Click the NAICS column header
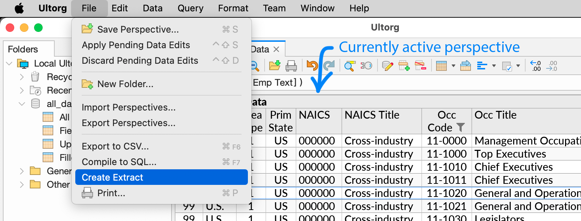 click(319, 121)
